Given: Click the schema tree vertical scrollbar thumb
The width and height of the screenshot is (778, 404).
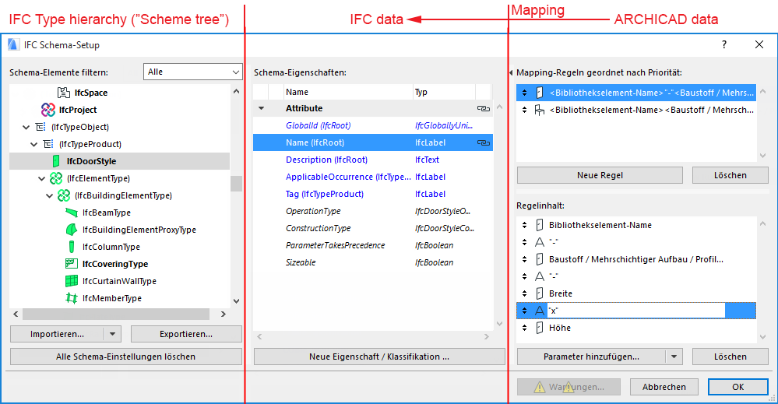Looking at the screenshot, I should pyautogui.click(x=236, y=184).
